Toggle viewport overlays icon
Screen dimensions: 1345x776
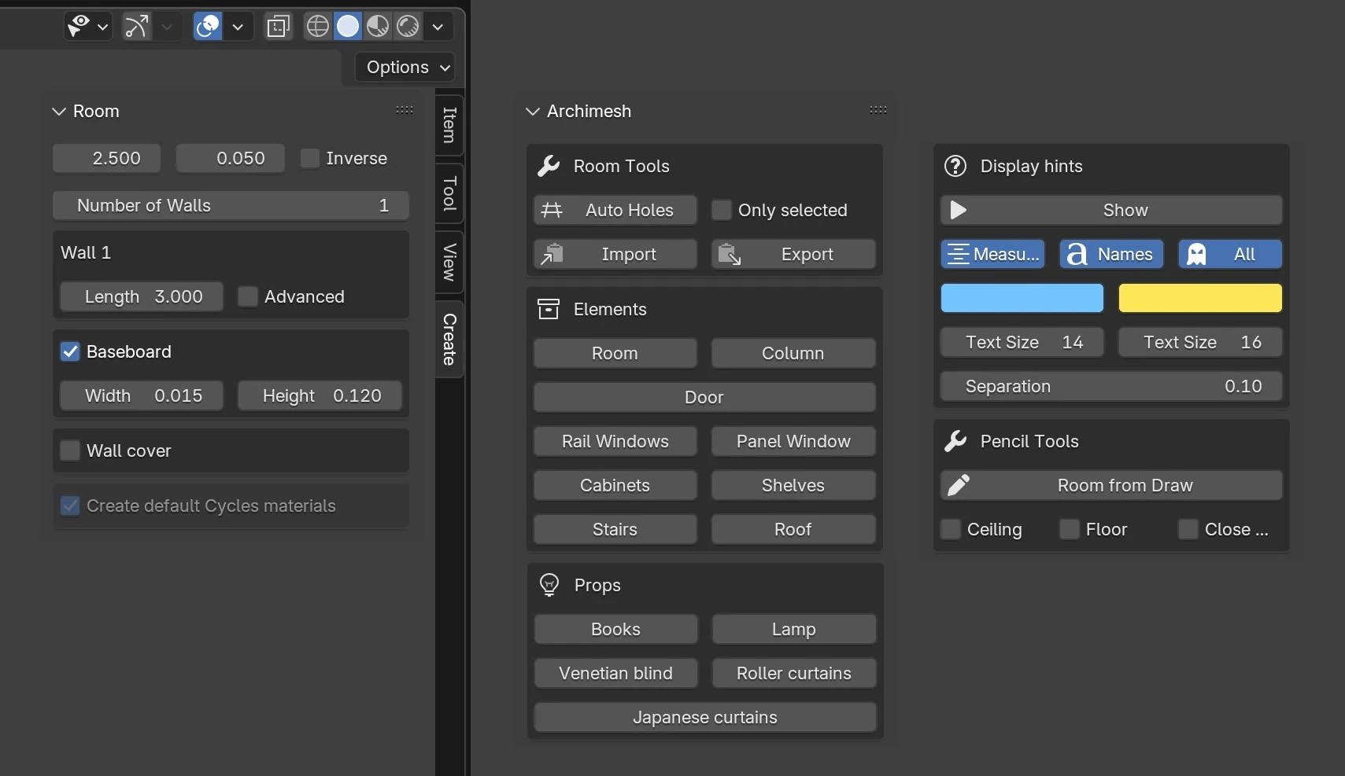point(208,27)
